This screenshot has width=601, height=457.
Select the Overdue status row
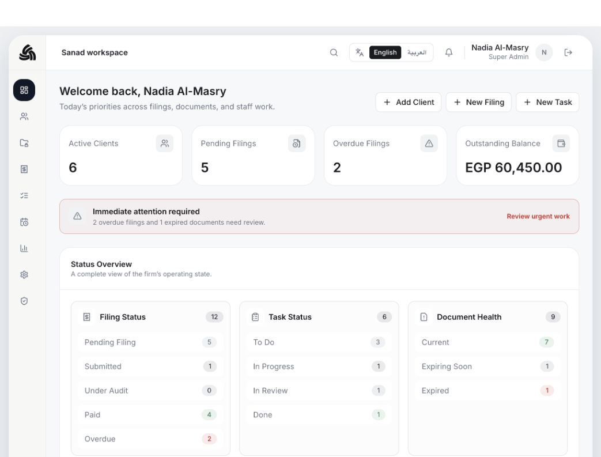(x=150, y=439)
